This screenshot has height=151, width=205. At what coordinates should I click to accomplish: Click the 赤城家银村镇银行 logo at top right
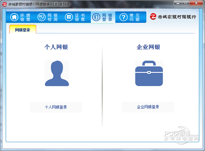click(173, 17)
